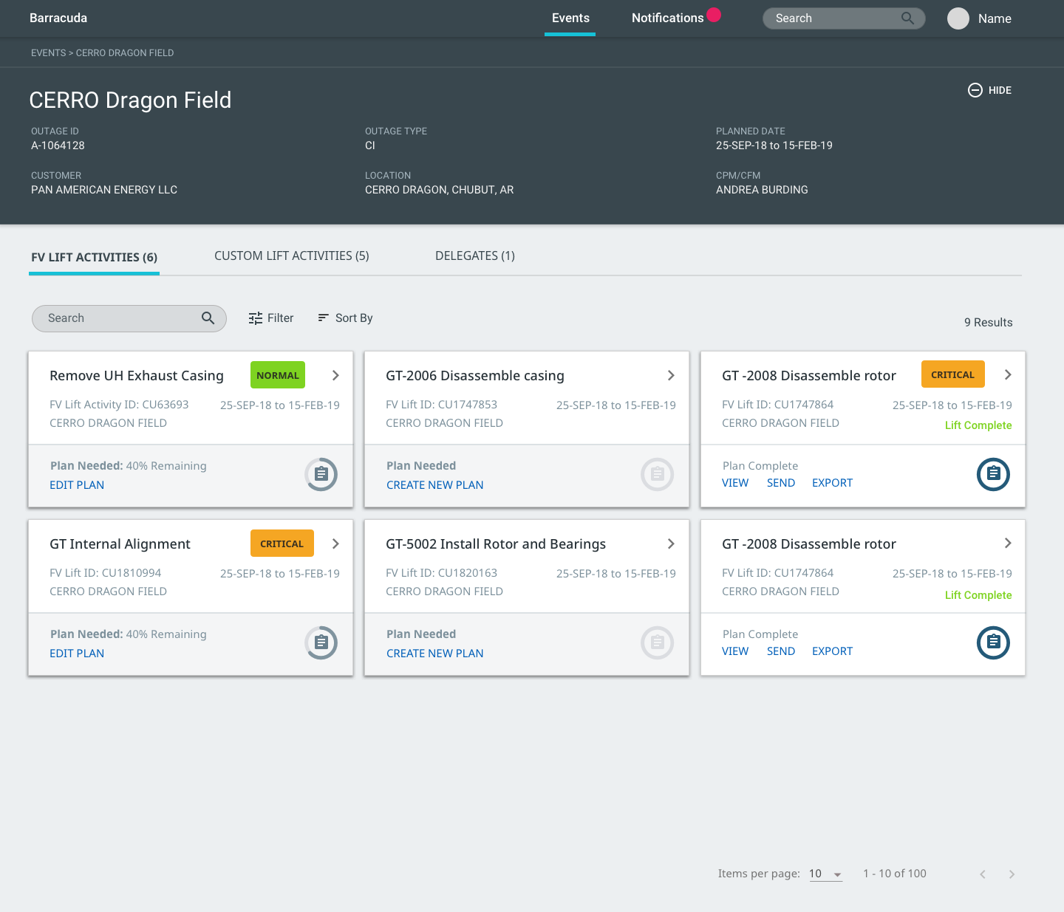Open the Delegates tab

[x=474, y=256]
